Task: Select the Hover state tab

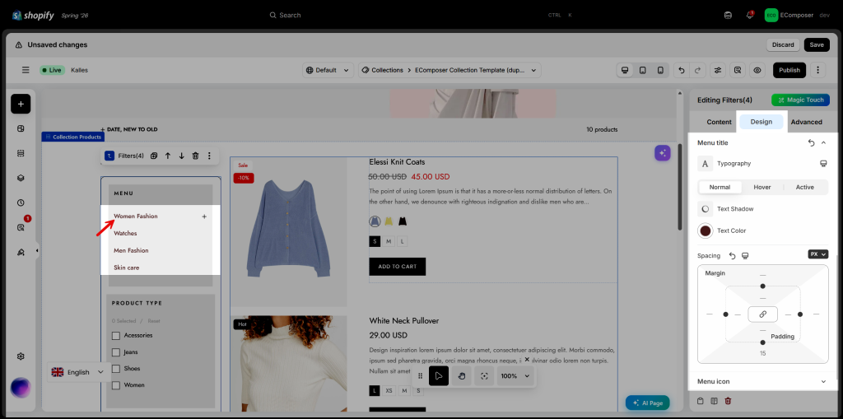Action: (x=761, y=187)
